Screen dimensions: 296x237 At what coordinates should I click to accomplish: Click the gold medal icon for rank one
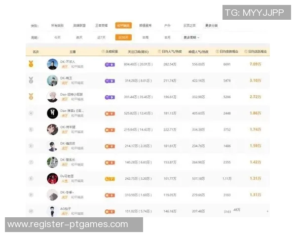(31, 64)
